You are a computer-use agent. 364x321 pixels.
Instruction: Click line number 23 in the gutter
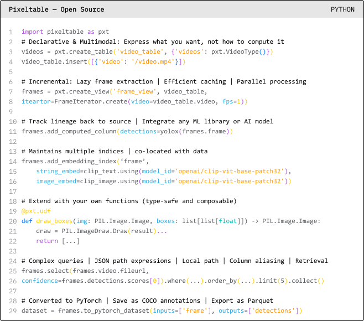point(13,251)
